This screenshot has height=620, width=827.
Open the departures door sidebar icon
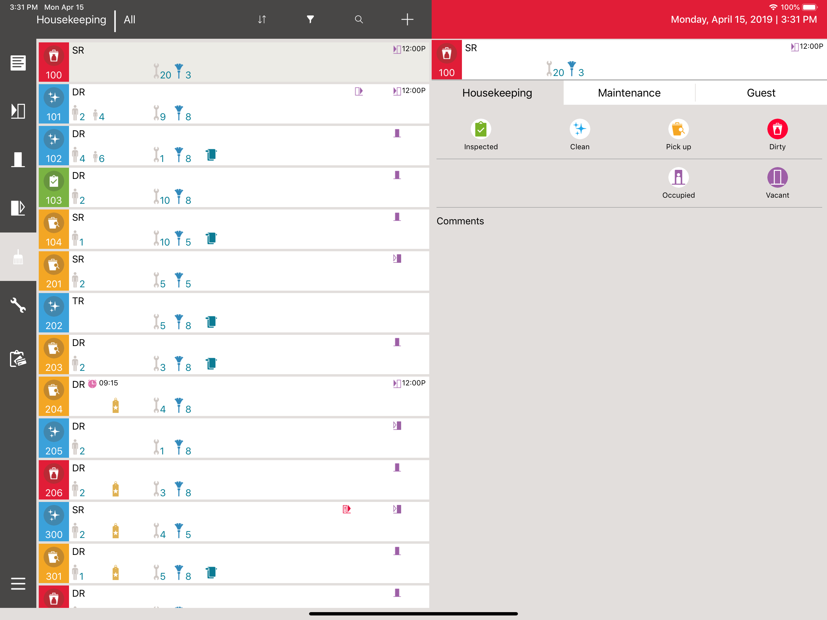point(18,208)
